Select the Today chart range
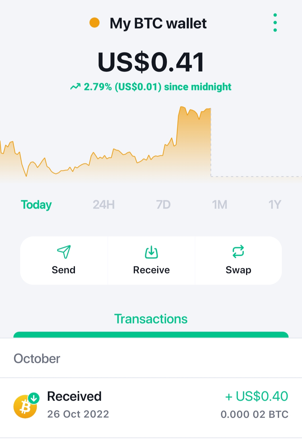The width and height of the screenshot is (302, 447). click(x=36, y=205)
